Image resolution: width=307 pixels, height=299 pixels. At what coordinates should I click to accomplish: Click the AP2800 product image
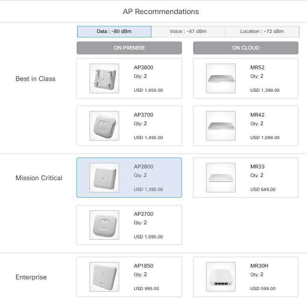click(x=104, y=178)
